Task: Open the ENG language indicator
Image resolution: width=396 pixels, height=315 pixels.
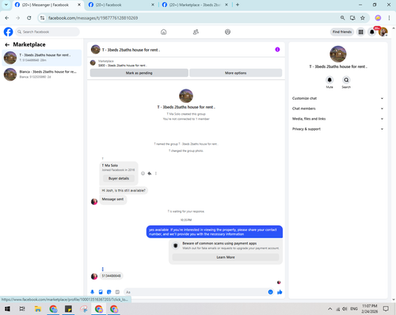Action: (354, 309)
